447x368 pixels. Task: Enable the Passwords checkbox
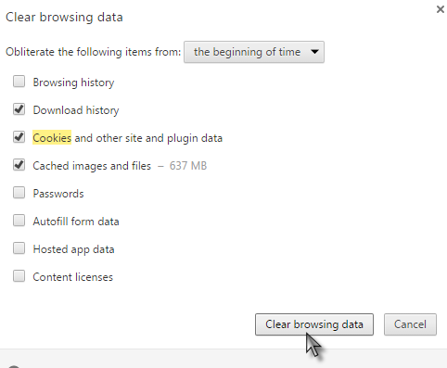(19, 193)
